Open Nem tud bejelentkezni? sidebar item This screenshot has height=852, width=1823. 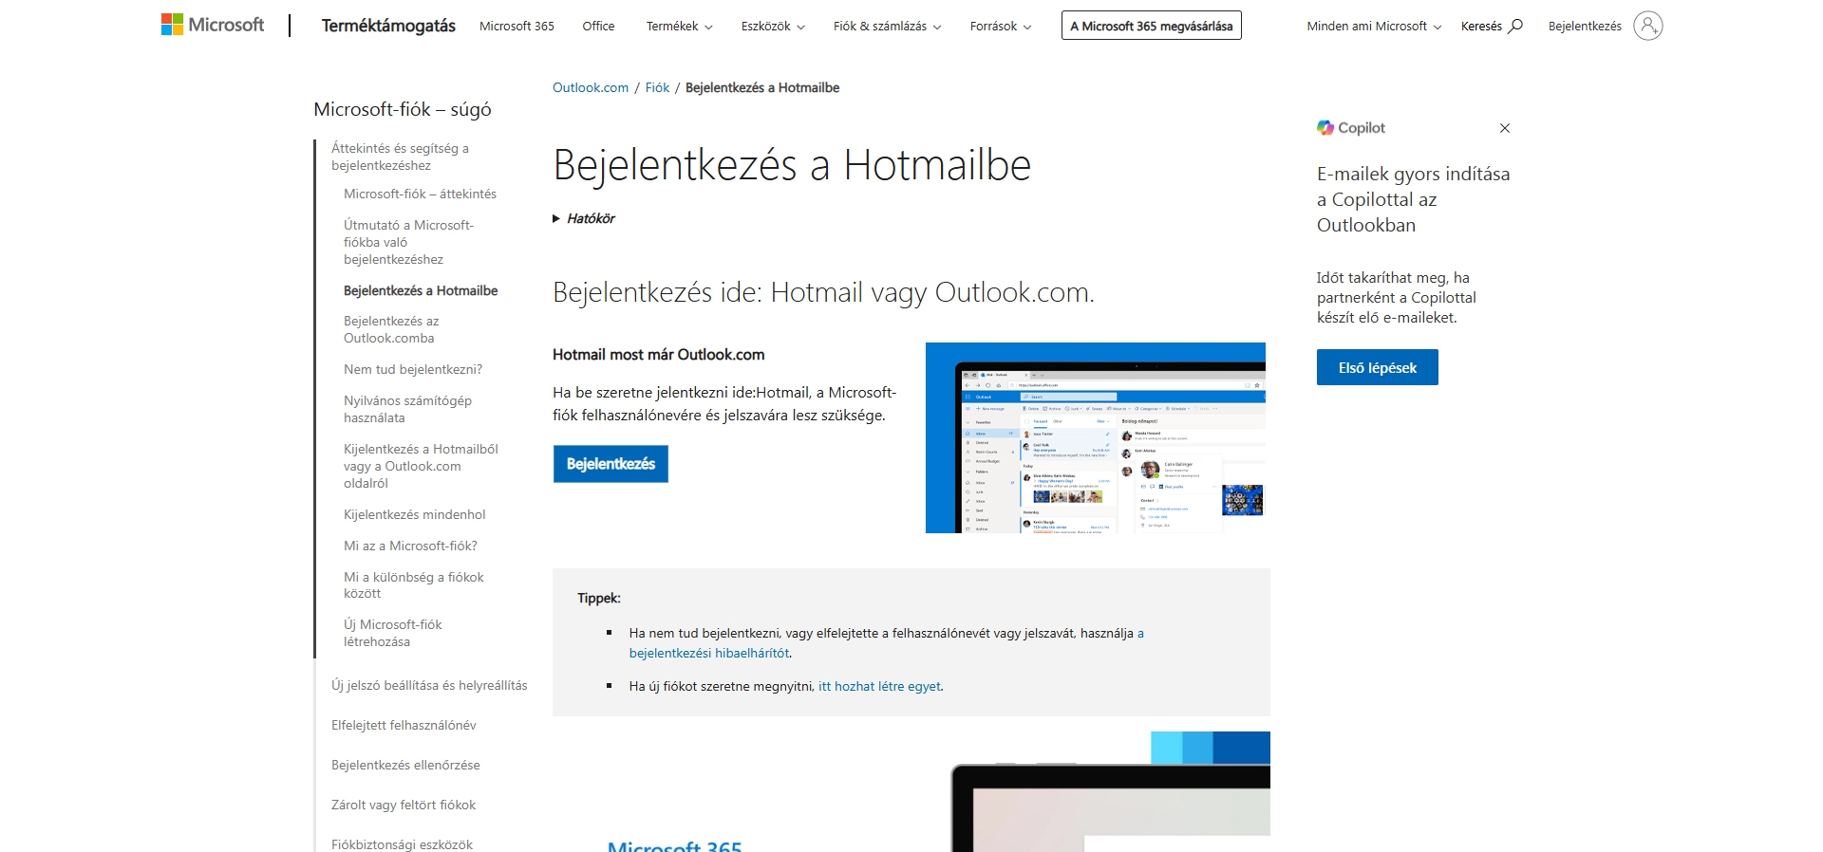click(413, 369)
